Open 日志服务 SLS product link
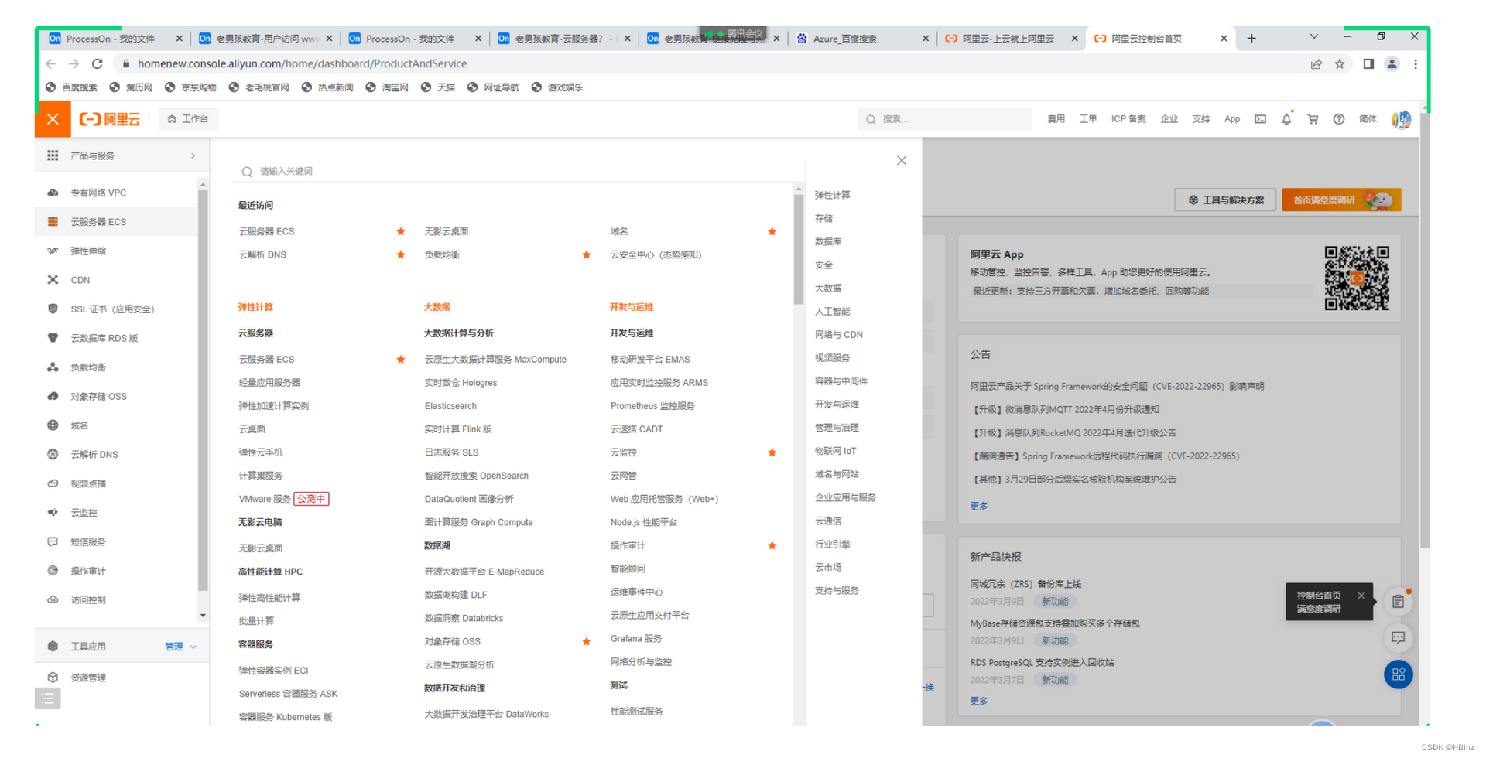Image resolution: width=1486 pixels, height=758 pixels. pos(451,452)
